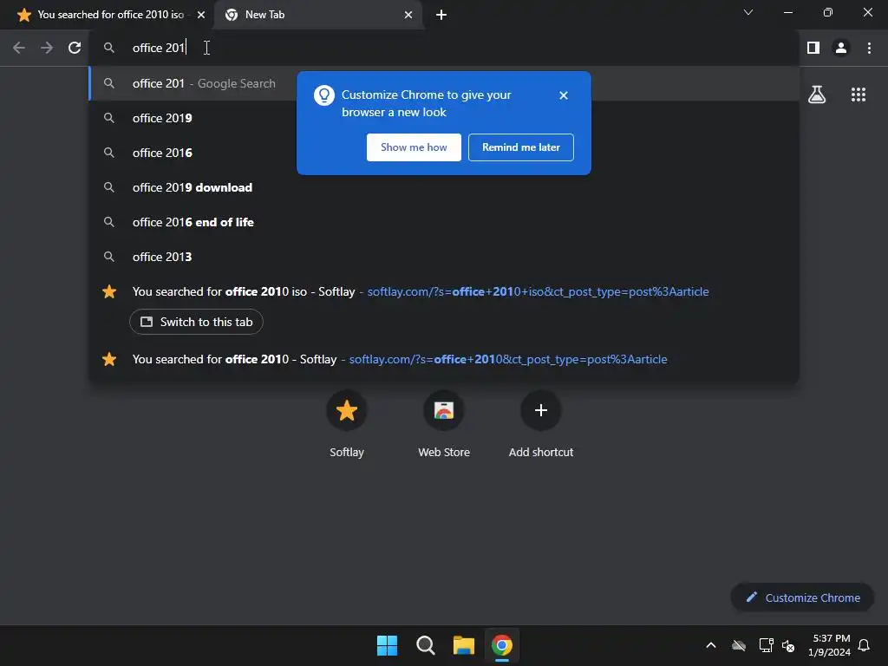Image resolution: width=888 pixels, height=666 pixels.
Task: Choose the office 2019 suggestion
Action: 444,118
